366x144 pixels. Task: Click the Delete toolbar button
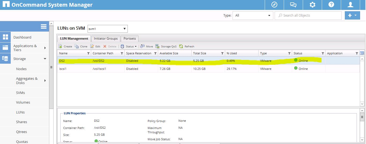coord(110,46)
